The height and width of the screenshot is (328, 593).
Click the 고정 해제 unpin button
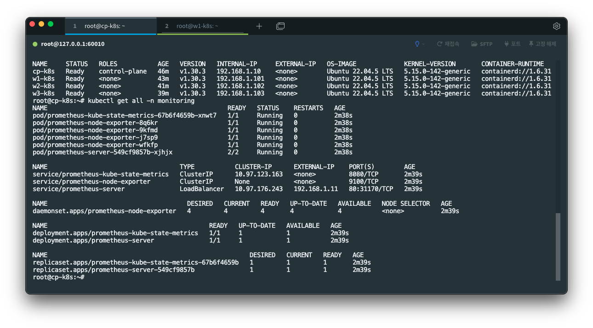(542, 44)
